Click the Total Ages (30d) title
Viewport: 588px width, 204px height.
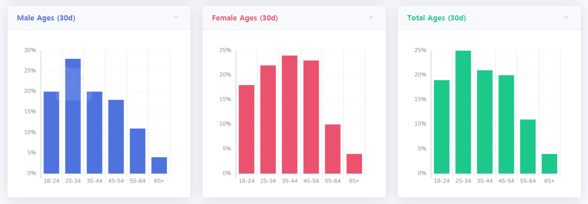436,18
